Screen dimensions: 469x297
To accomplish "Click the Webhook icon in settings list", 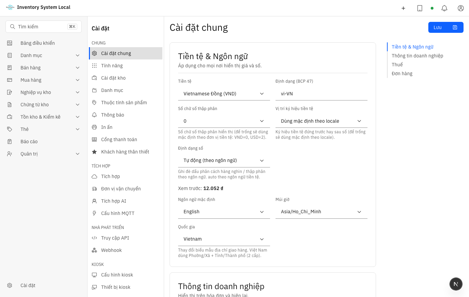I will click(x=94, y=250).
